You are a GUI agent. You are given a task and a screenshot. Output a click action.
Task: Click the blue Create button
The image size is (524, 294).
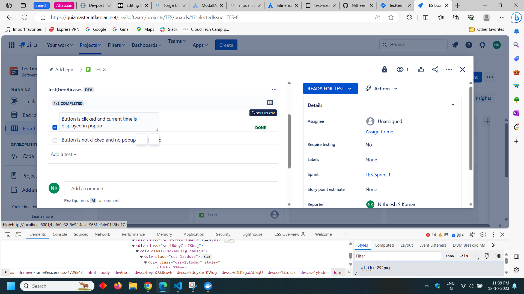[x=226, y=45]
